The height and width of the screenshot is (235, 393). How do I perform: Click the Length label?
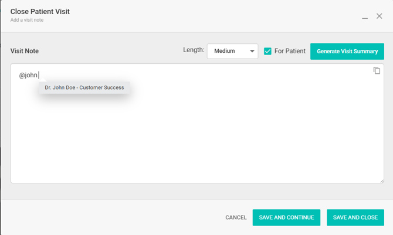193,51
